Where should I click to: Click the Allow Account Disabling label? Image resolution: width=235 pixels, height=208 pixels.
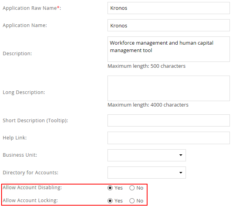click(x=32, y=188)
